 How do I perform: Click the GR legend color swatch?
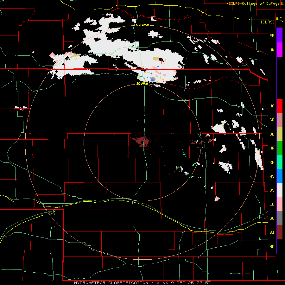tap(280, 120)
